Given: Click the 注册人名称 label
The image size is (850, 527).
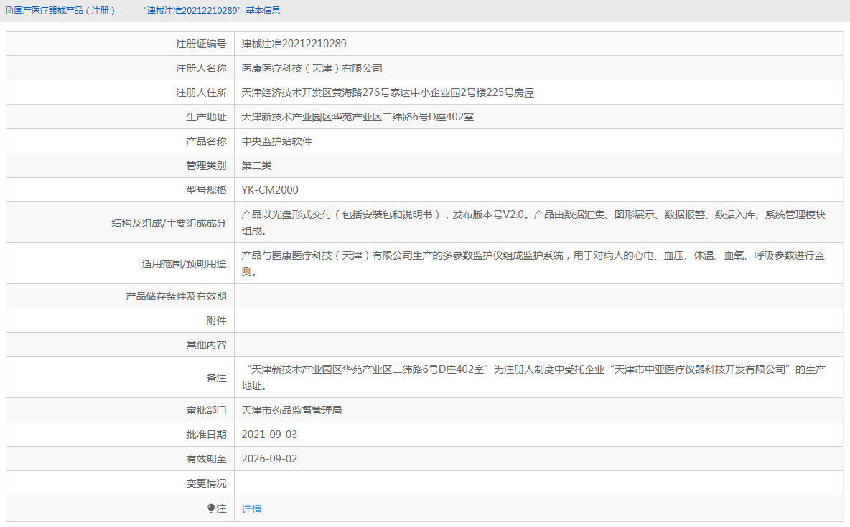Looking at the screenshot, I should pyautogui.click(x=201, y=68).
